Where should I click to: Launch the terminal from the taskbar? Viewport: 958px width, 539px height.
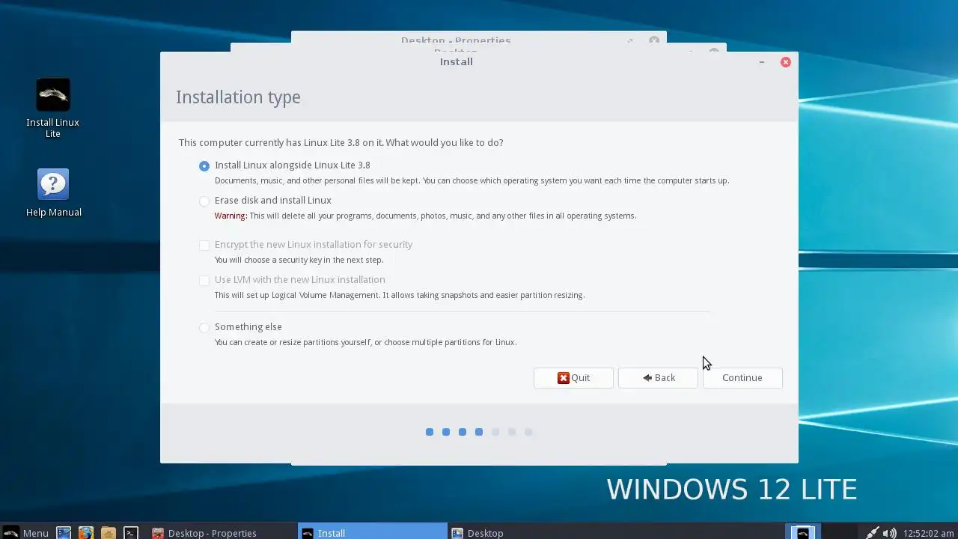pos(131,532)
